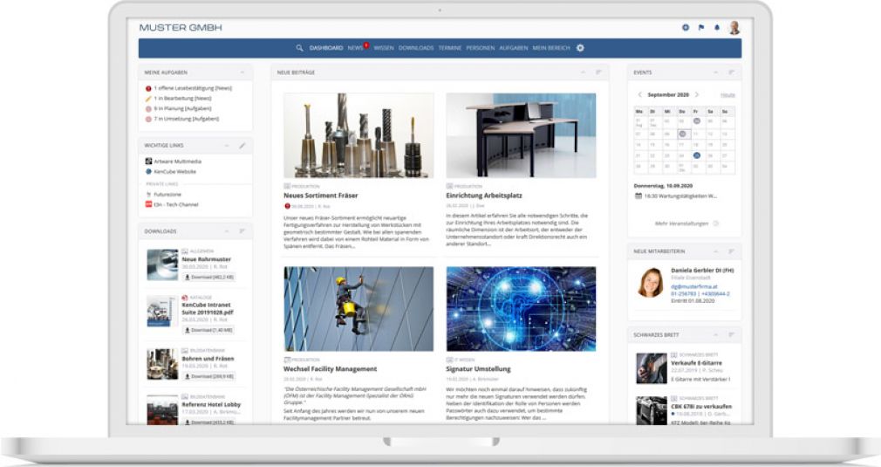Image resolution: width=881 pixels, height=467 pixels.
Task: Open the Wechsel Facility Management article title
Action: pyautogui.click(x=330, y=369)
